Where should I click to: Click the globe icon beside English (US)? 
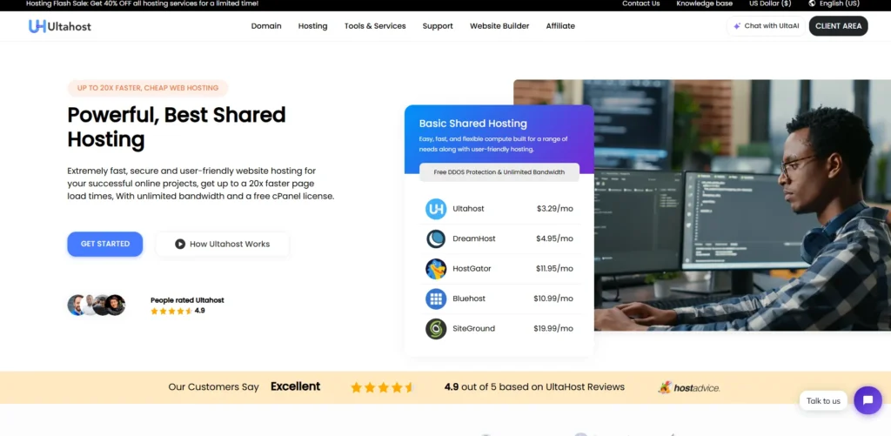pyautogui.click(x=812, y=3)
